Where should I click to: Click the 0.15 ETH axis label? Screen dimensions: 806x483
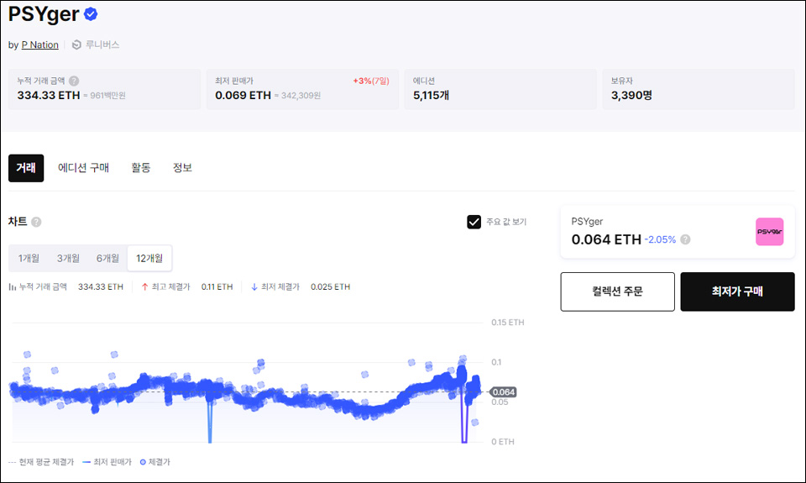click(508, 323)
